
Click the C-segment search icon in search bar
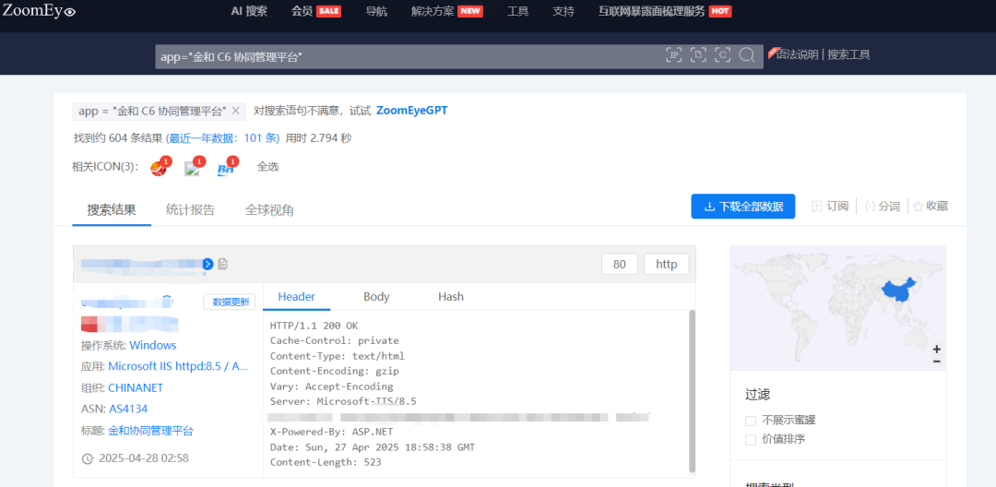tap(722, 55)
